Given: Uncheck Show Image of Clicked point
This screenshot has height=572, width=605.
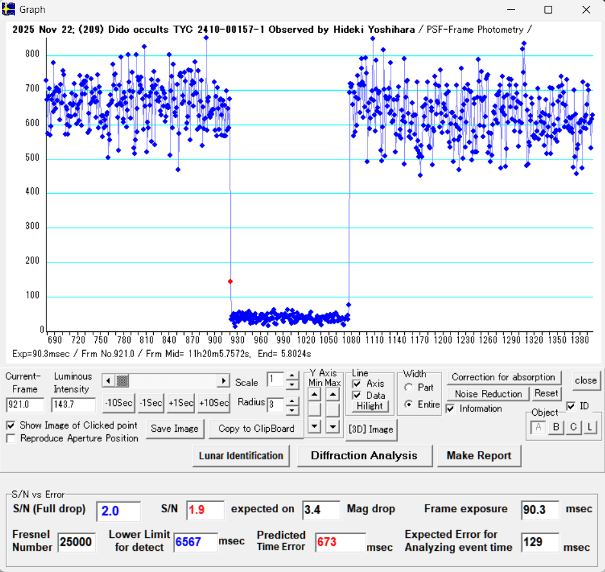Looking at the screenshot, I should 11,426.
